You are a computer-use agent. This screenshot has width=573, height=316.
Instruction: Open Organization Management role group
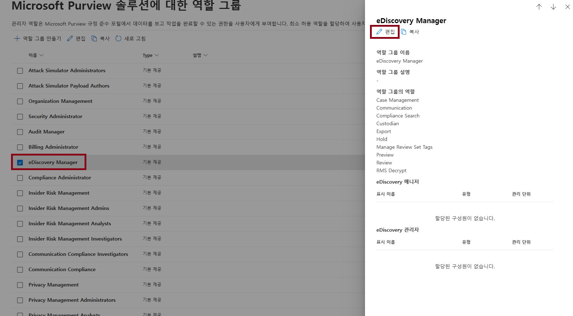[60, 101]
